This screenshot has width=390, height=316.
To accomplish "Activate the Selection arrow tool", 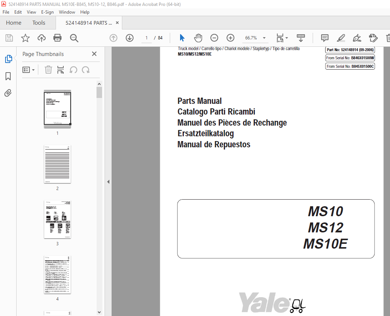I will point(182,38).
